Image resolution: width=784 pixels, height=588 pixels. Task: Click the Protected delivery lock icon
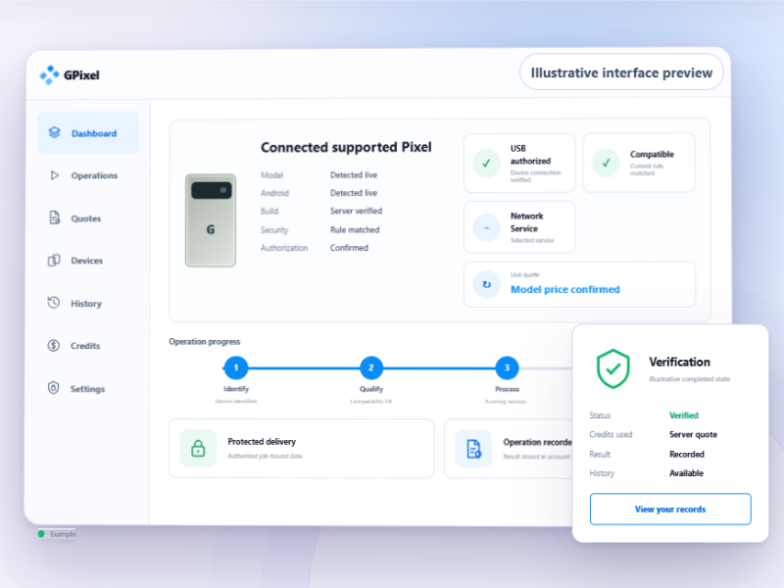[198, 448]
